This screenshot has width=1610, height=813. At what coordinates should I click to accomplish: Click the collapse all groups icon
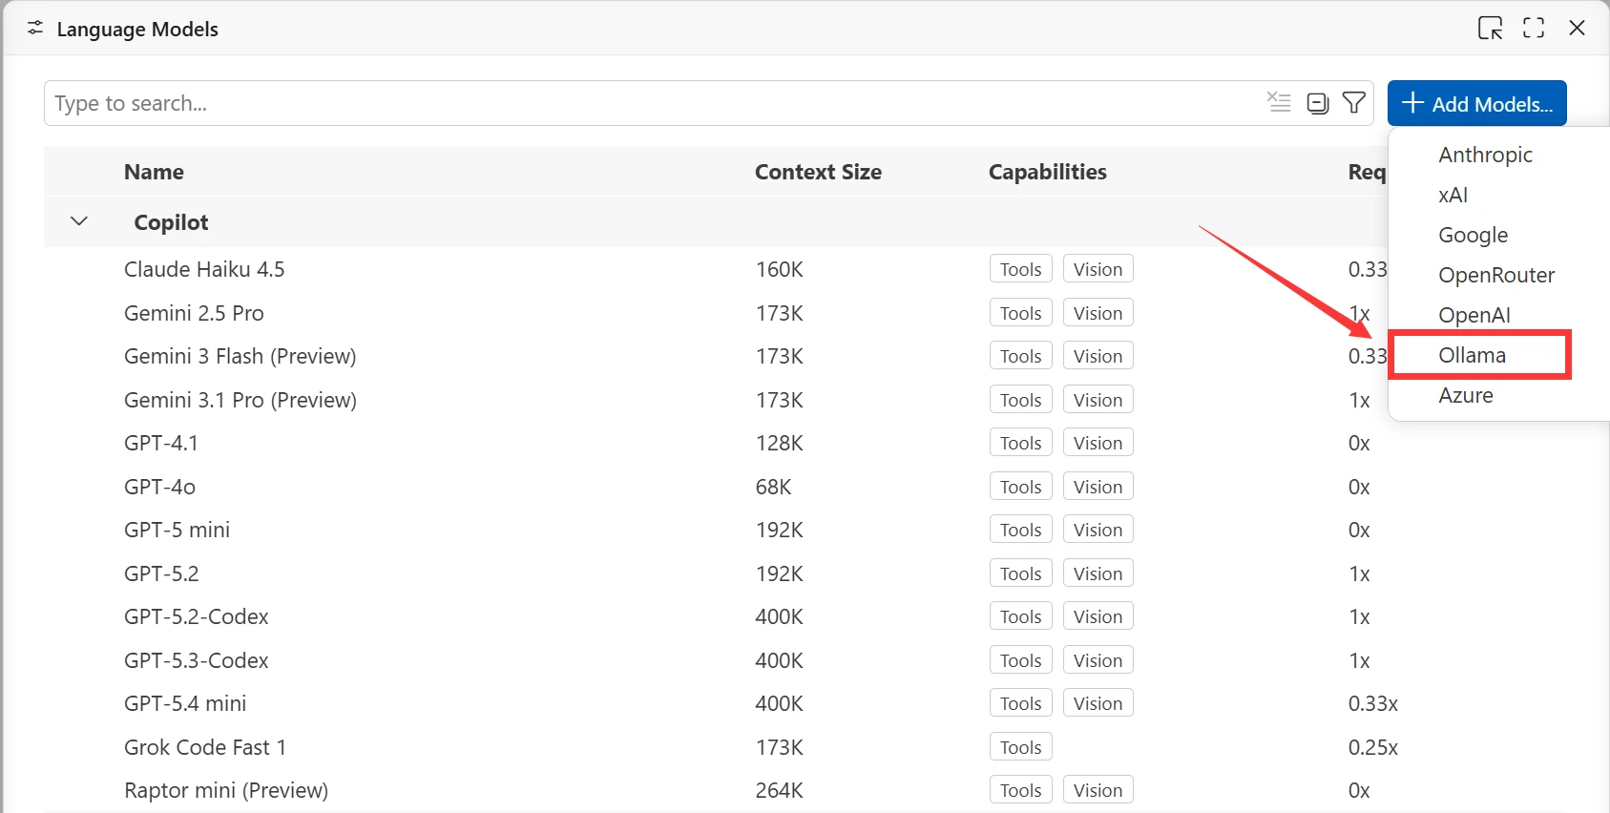[x=1317, y=103]
